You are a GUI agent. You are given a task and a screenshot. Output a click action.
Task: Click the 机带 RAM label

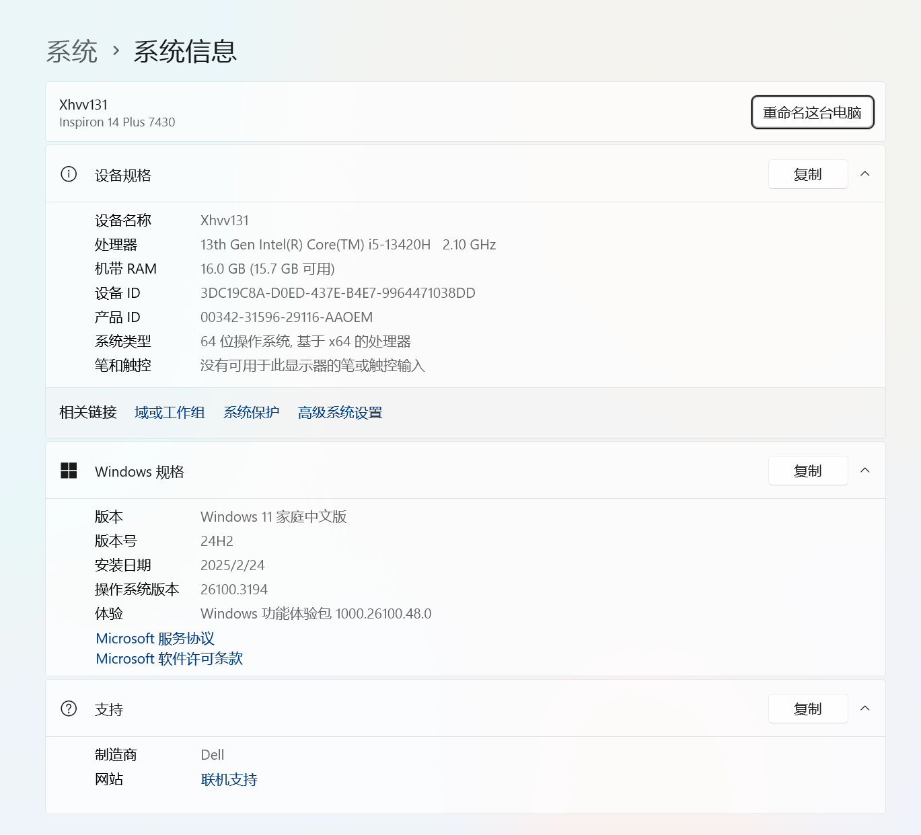click(x=126, y=269)
